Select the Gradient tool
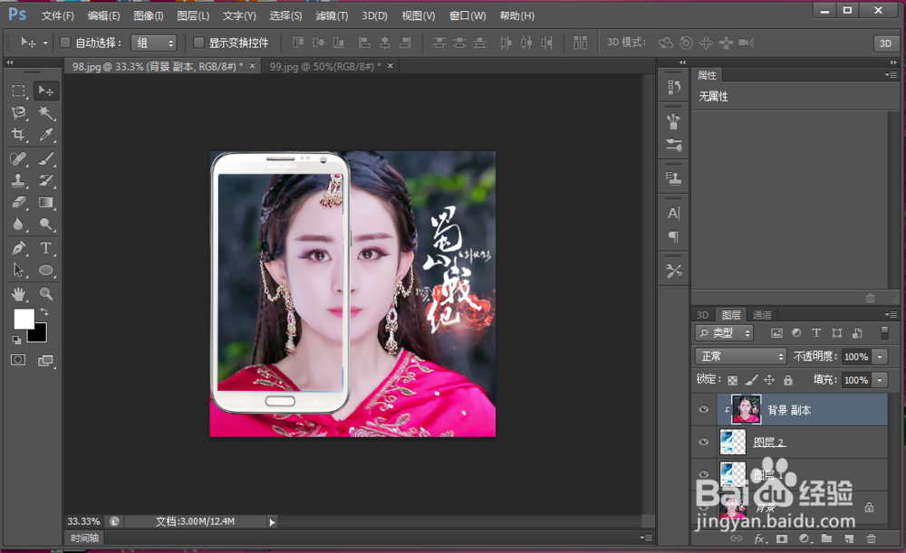 (x=45, y=202)
